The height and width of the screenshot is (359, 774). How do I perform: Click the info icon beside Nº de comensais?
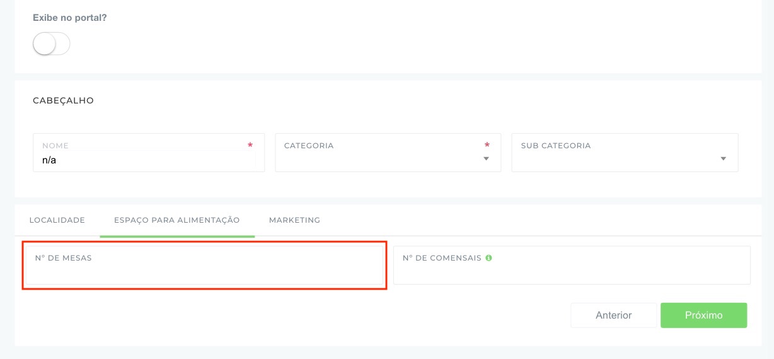[x=489, y=258]
